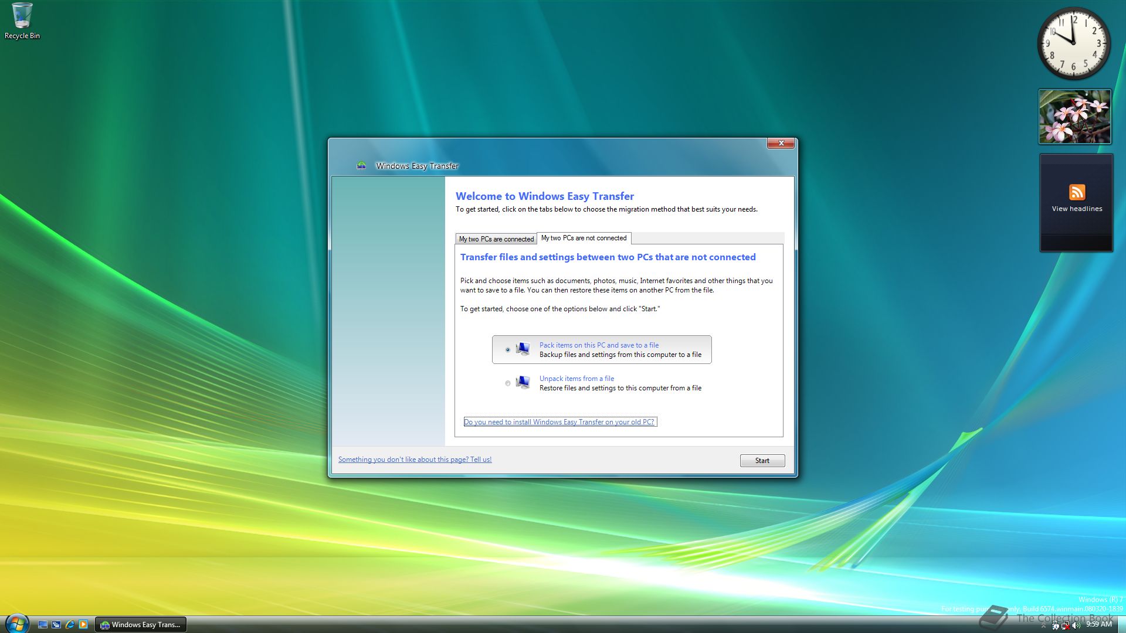Open the Something you don't like feedback link
The image size is (1126, 633).
(415, 460)
